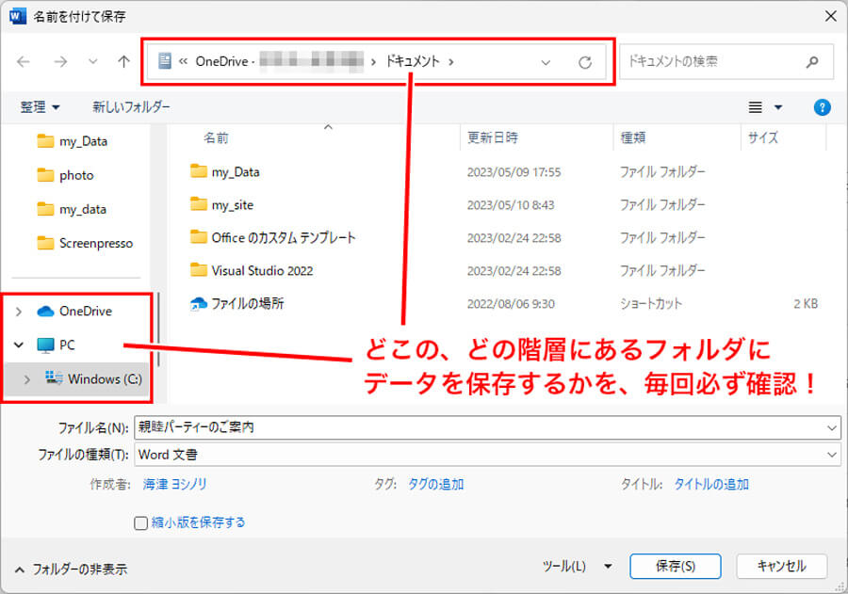Viewport: 848px width, 594px height.
Task: Click タグの追加 link
Action: (x=436, y=484)
